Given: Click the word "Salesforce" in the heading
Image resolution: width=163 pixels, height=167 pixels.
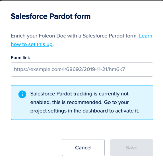Looking at the screenshot, I should (29, 16).
